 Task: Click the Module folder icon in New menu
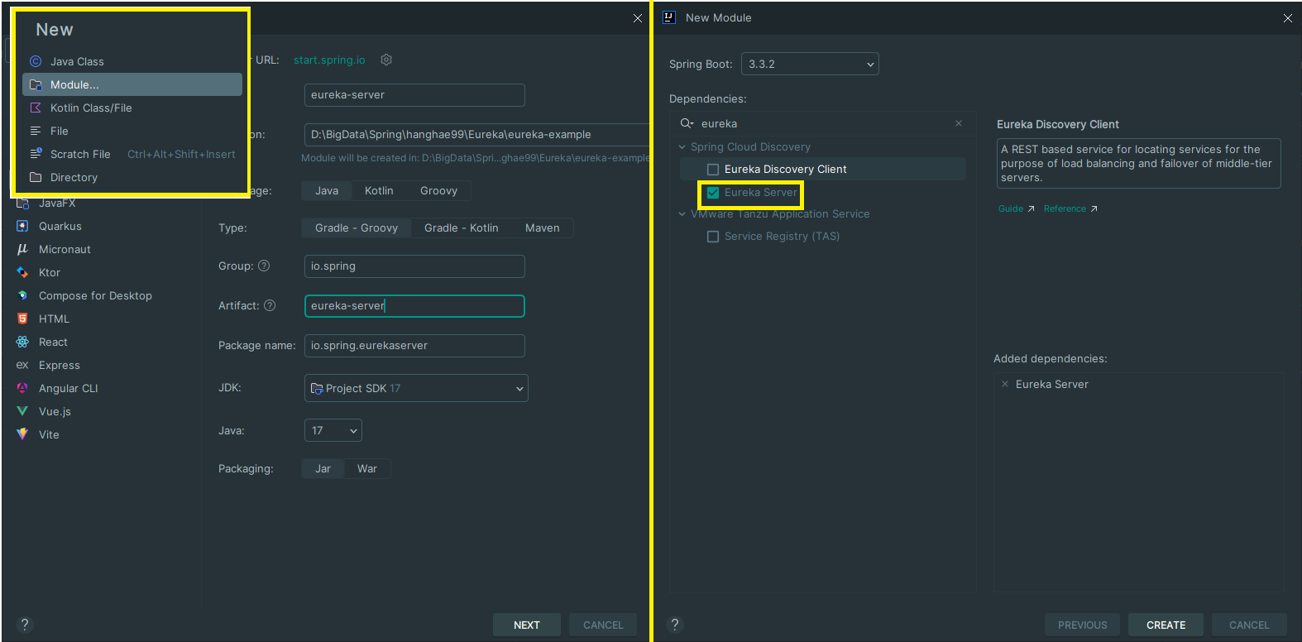(x=36, y=84)
